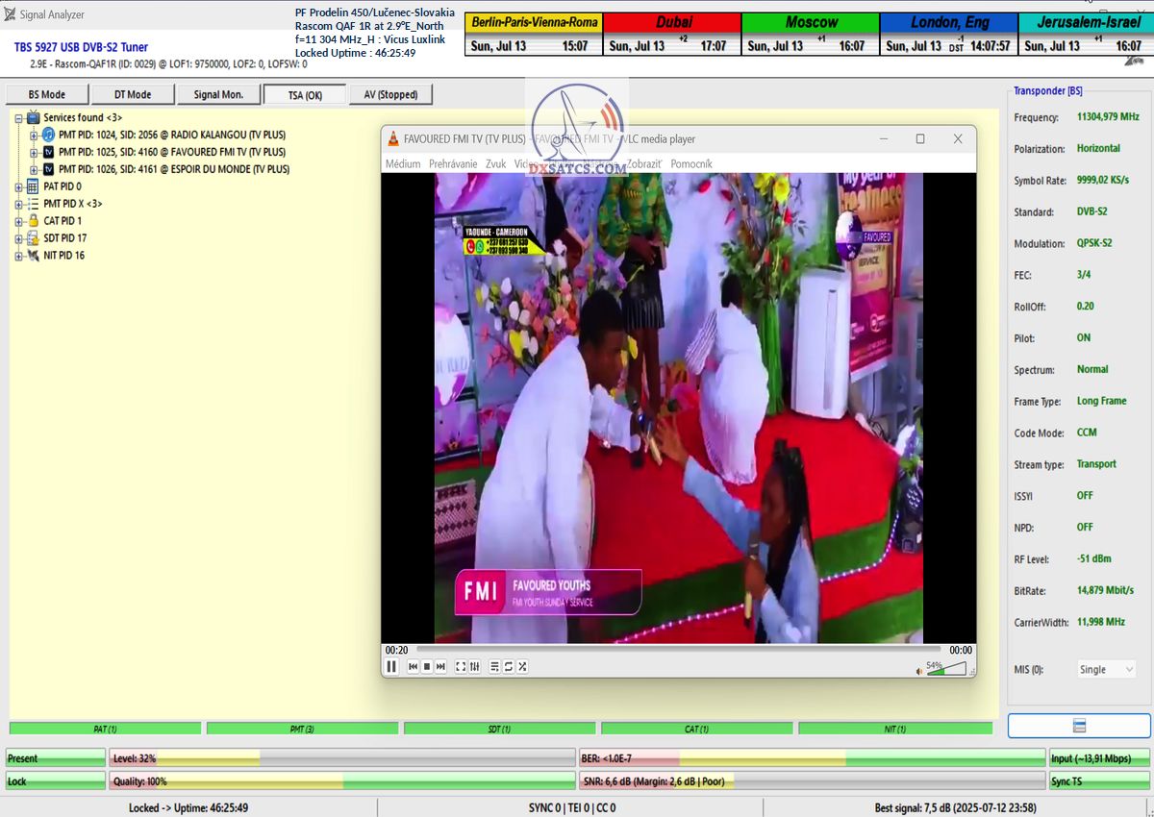Click the music icon for RADIO KALANGOU
1154x817 pixels.
48,135
